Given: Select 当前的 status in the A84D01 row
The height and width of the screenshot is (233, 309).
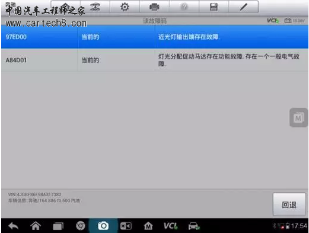Looking at the screenshot, I should (90, 60).
